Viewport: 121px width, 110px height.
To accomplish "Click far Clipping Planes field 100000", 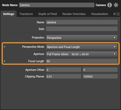I will 100,76.
